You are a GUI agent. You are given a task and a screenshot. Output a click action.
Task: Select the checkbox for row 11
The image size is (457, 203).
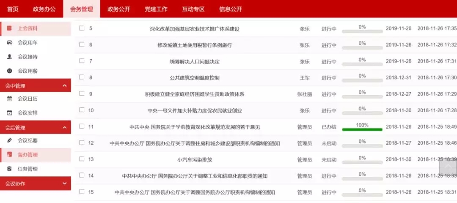point(82,126)
